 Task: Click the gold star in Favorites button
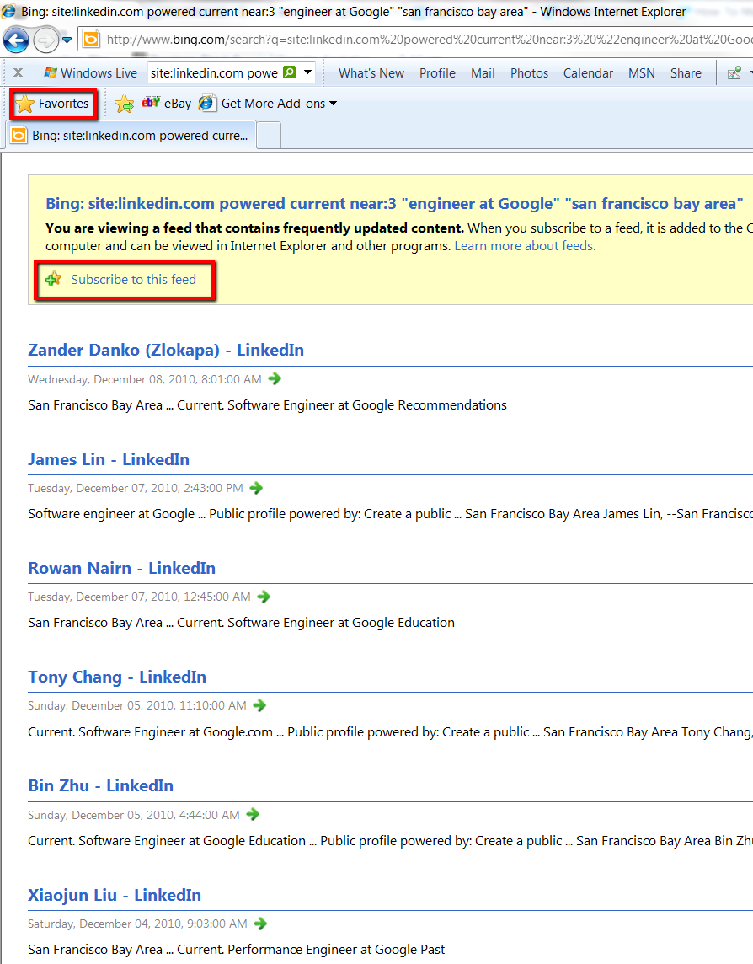tap(25, 104)
